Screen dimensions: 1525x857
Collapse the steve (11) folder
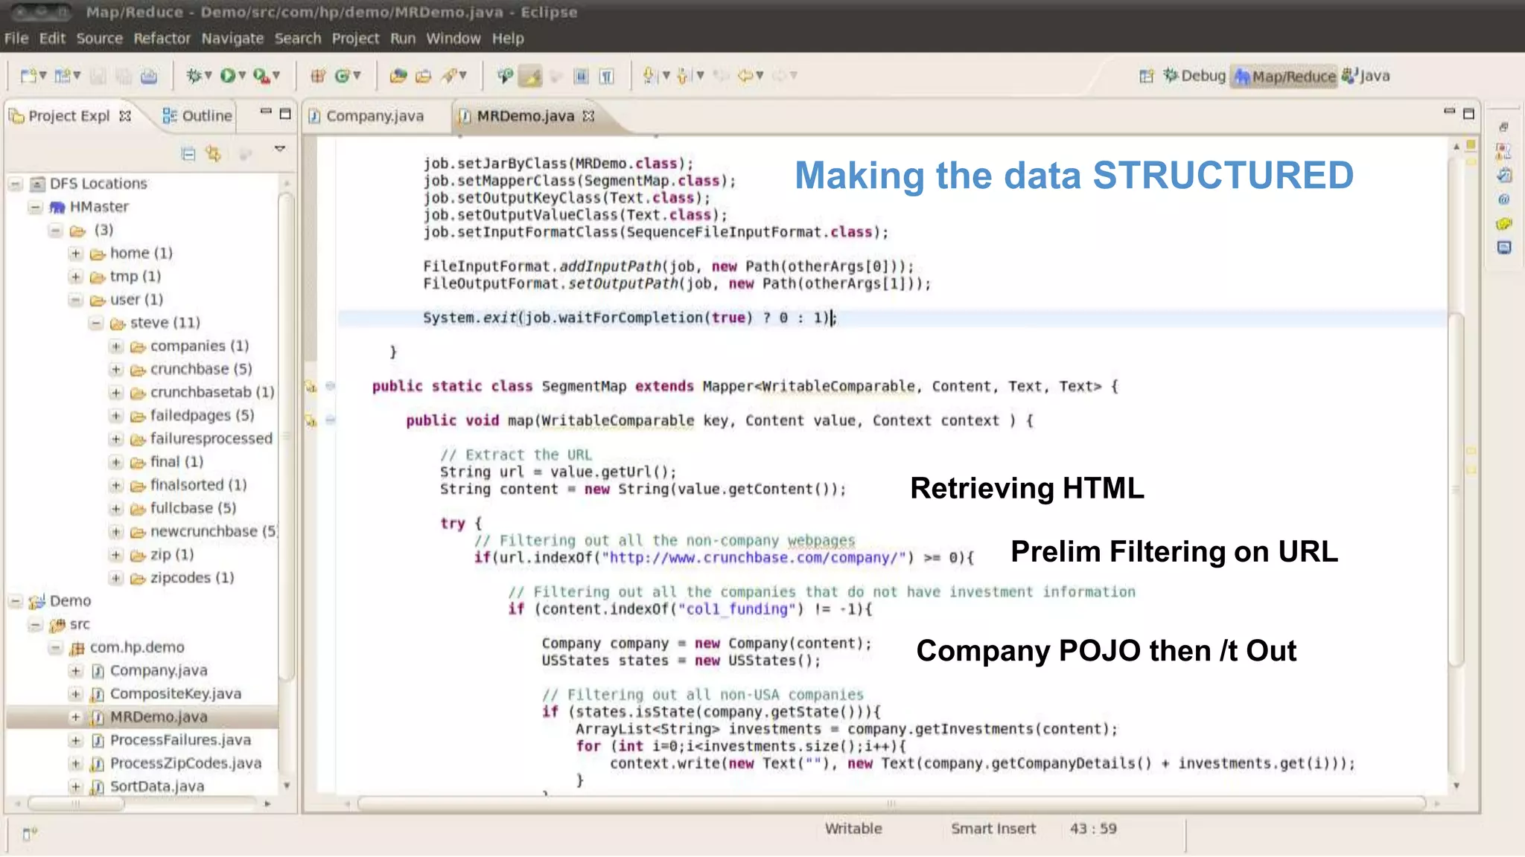pyautogui.click(x=96, y=323)
